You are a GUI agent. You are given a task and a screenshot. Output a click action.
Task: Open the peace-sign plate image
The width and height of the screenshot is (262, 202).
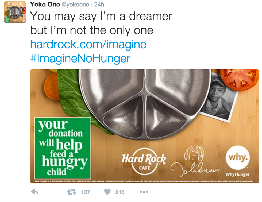145,104
